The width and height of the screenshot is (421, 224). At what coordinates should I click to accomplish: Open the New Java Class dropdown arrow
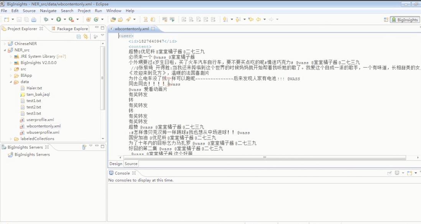[102, 19]
